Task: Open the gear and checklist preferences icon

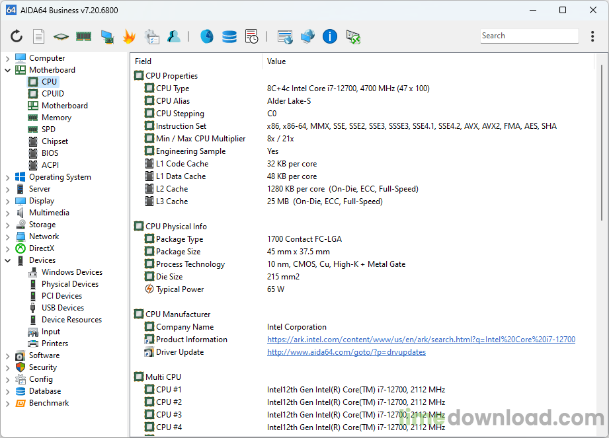Action: [151, 36]
